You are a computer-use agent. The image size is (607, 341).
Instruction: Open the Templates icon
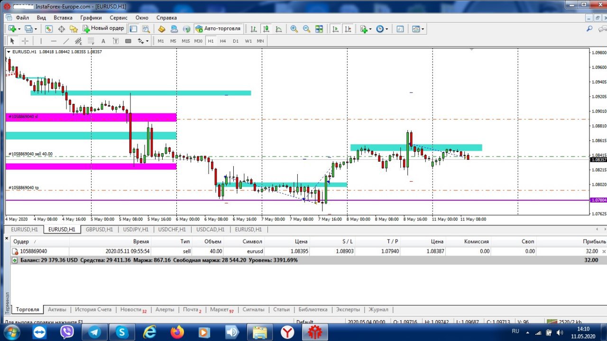(416, 28)
